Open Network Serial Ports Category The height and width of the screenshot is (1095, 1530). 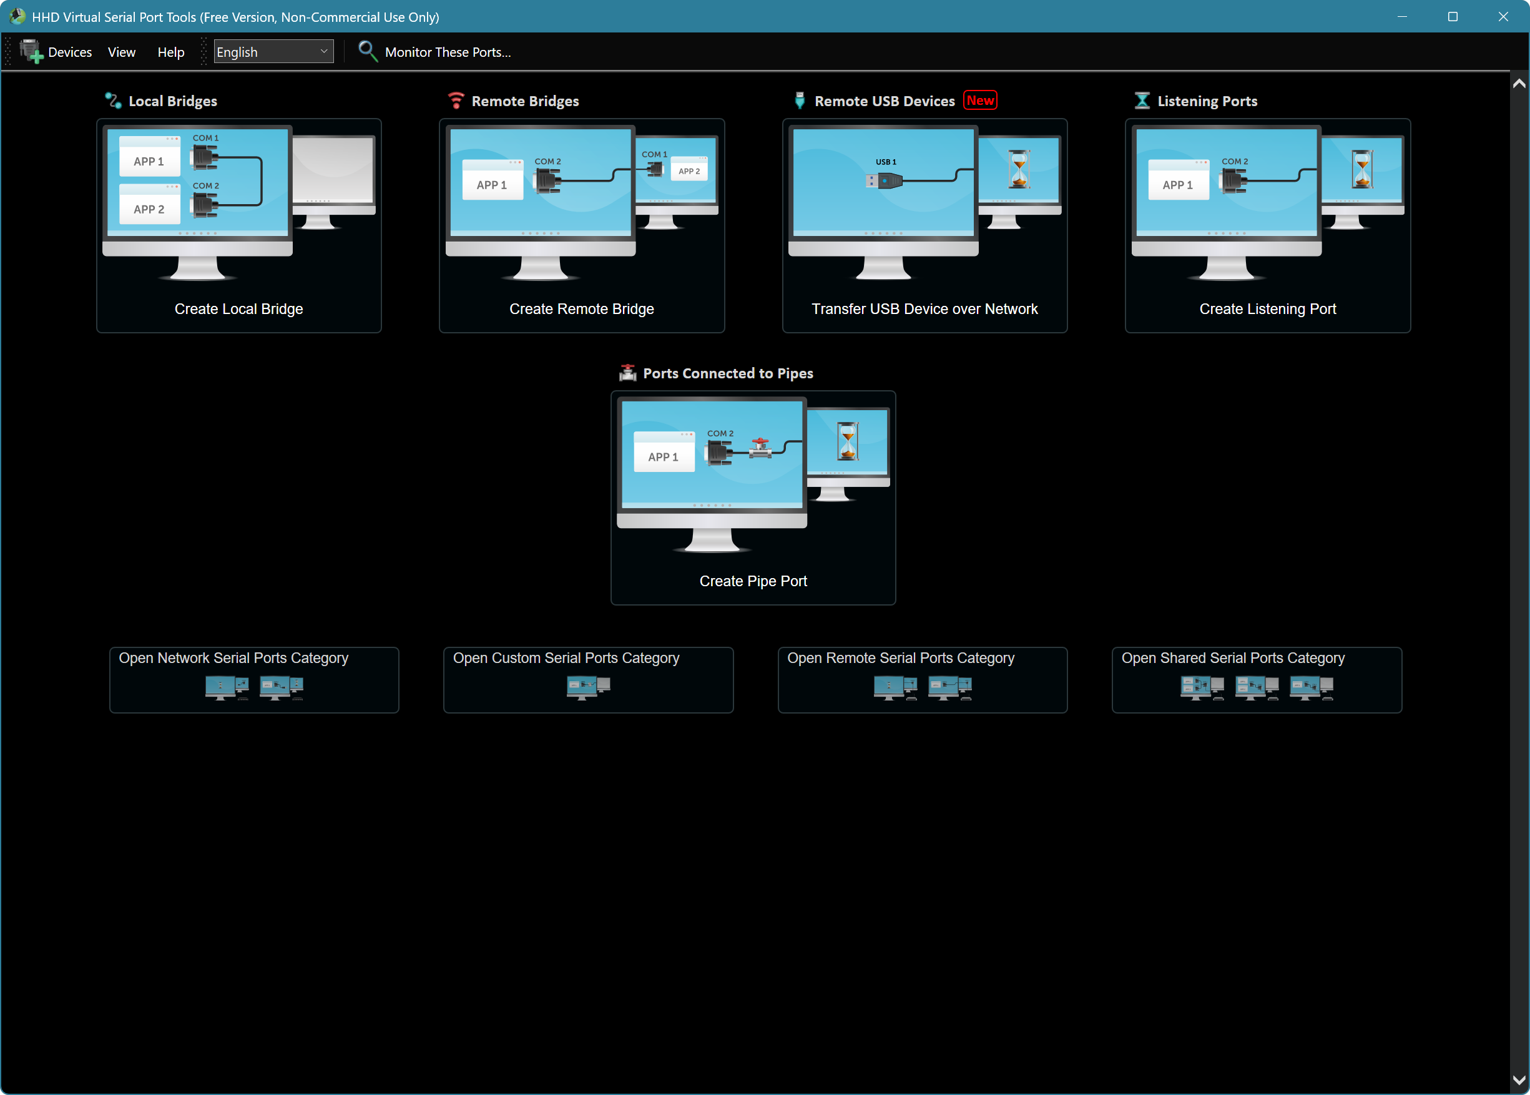[254, 680]
